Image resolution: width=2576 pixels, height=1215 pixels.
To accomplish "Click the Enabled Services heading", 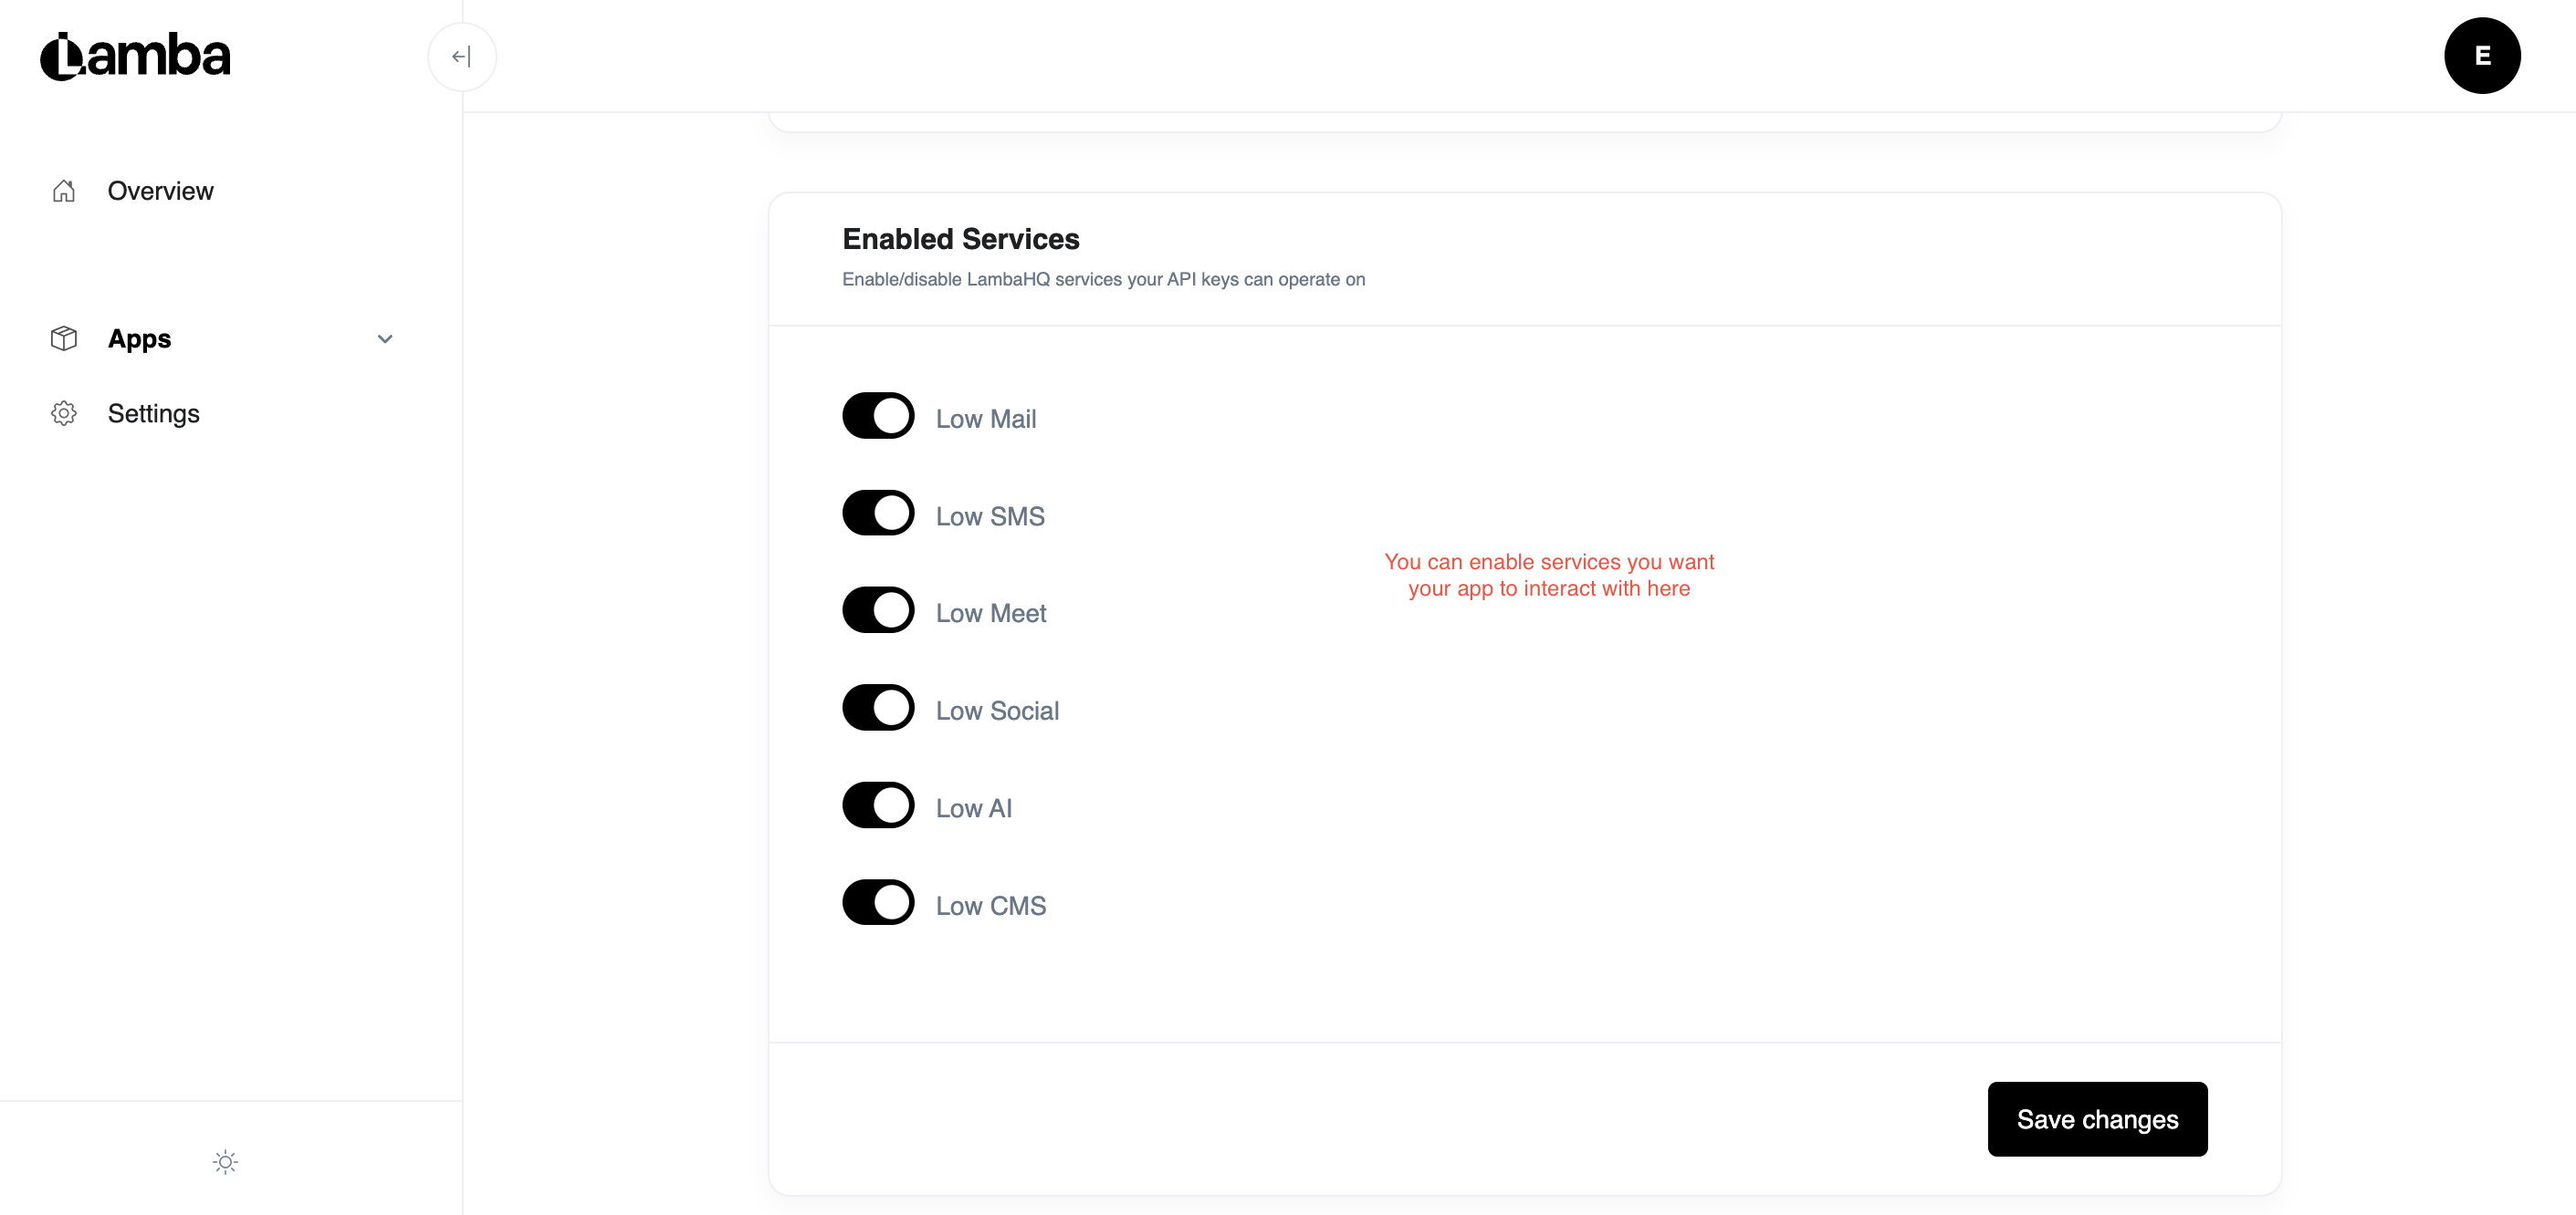I will 960,239.
